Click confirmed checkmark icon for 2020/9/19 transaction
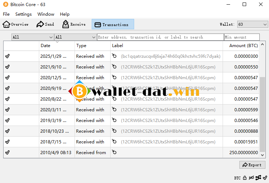The image size is (269, 183). [7, 88]
